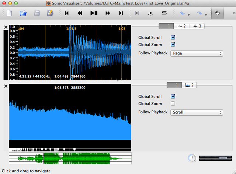Open Follow Playback dropdown showing Page
The height and width of the screenshot is (174, 236).
pyautogui.click(x=197, y=53)
